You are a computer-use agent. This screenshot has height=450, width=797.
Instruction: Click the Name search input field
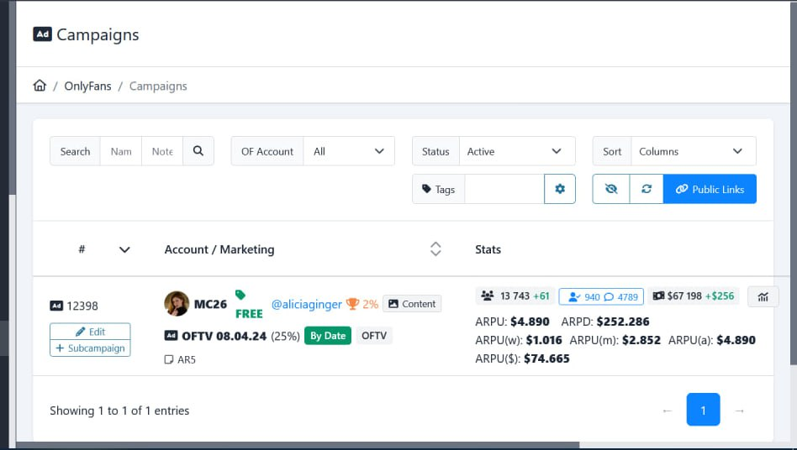coord(121,151)
